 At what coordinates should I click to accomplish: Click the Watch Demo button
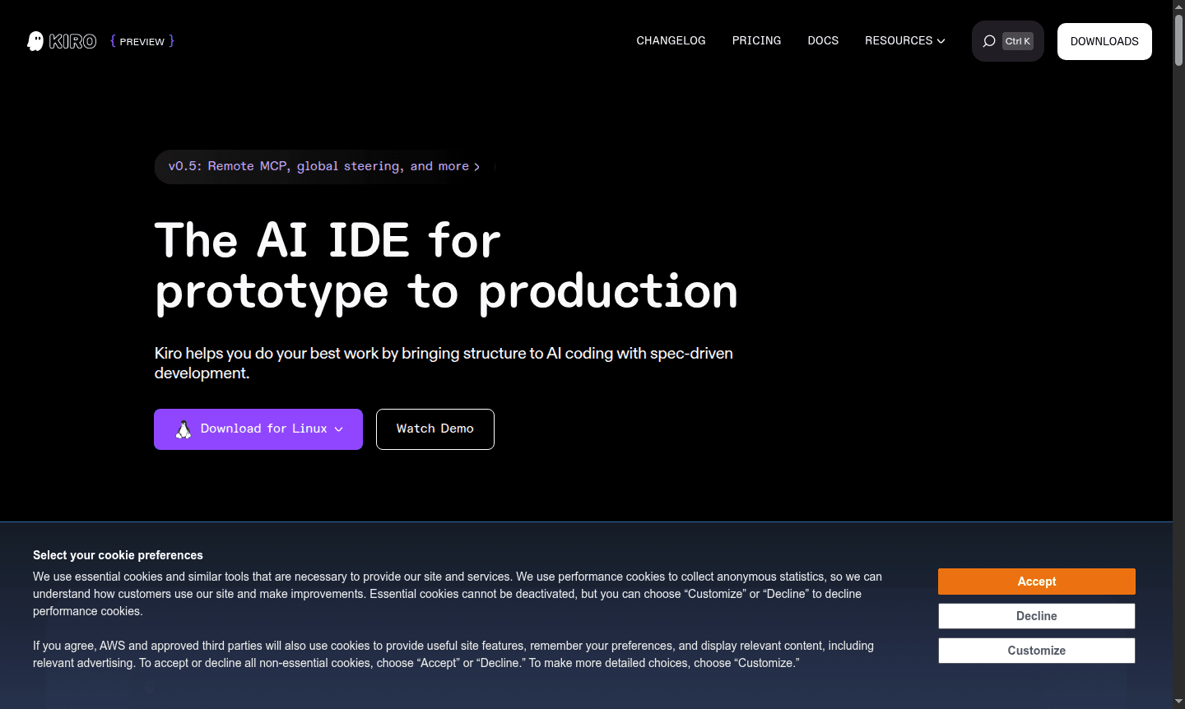point(434,429)
